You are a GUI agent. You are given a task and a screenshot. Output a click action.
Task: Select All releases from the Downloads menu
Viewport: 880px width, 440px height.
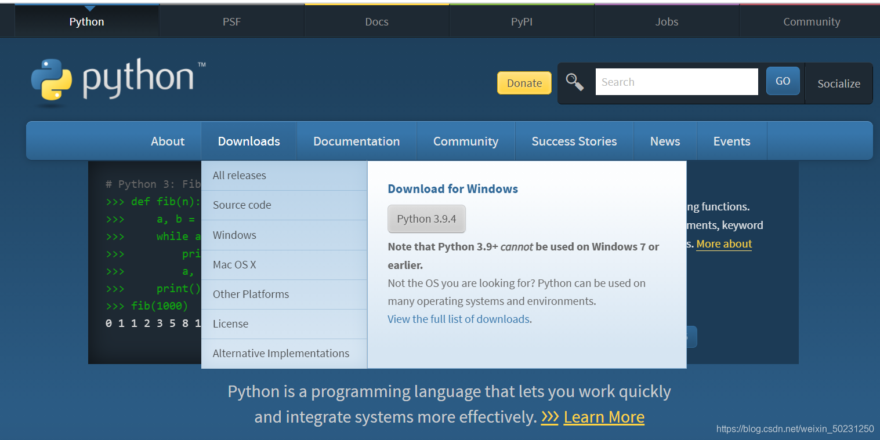click(239, 175)
